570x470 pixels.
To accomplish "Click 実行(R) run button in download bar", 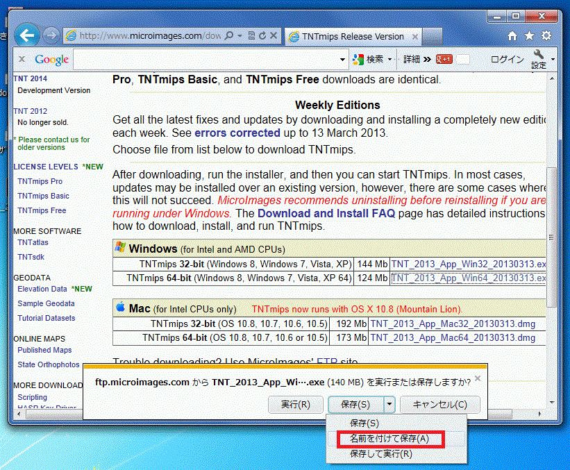I will point(296,405).
